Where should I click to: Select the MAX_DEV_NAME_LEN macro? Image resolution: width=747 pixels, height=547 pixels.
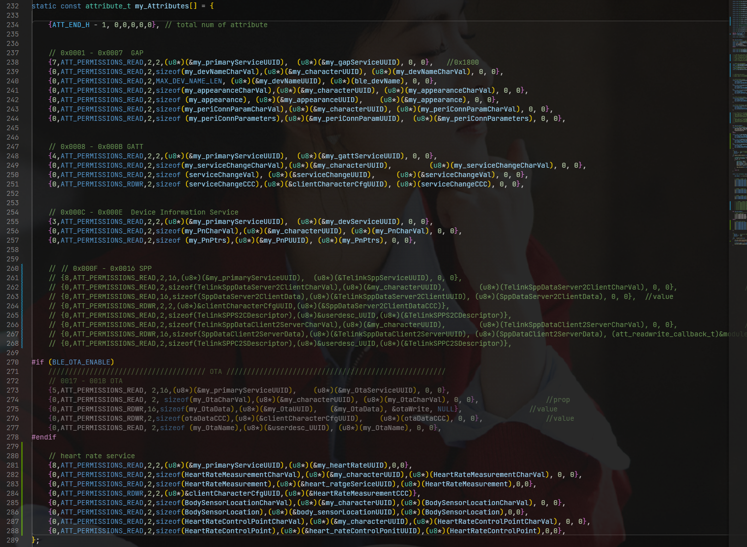tap(189, 81)
